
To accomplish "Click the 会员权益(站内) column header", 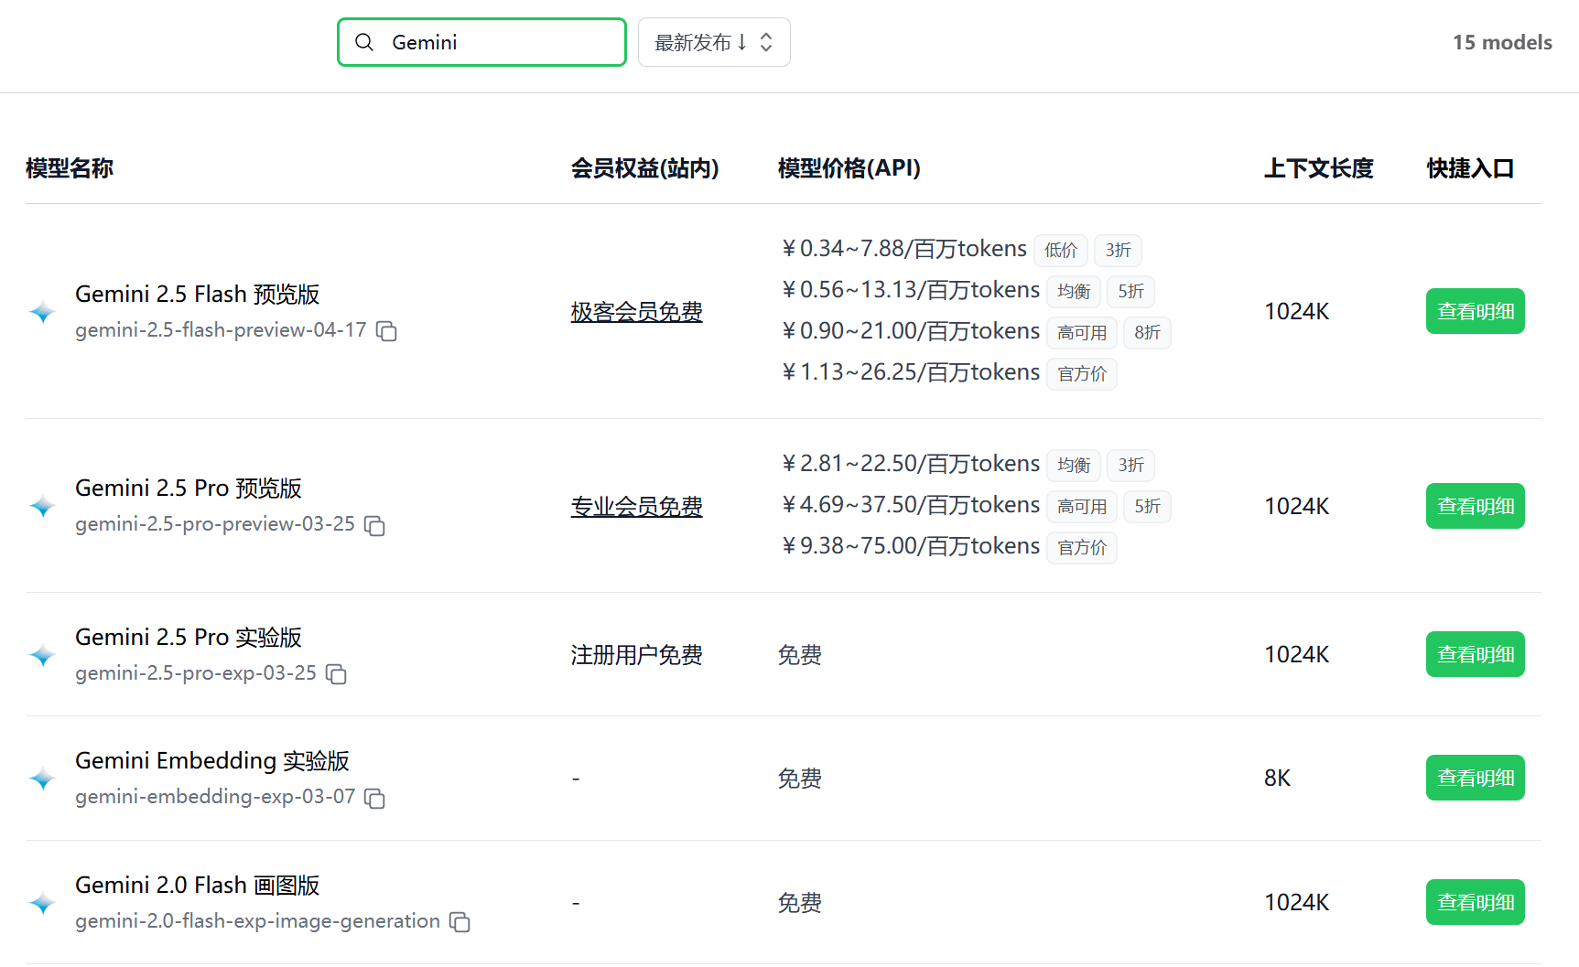I will point(645,168).
